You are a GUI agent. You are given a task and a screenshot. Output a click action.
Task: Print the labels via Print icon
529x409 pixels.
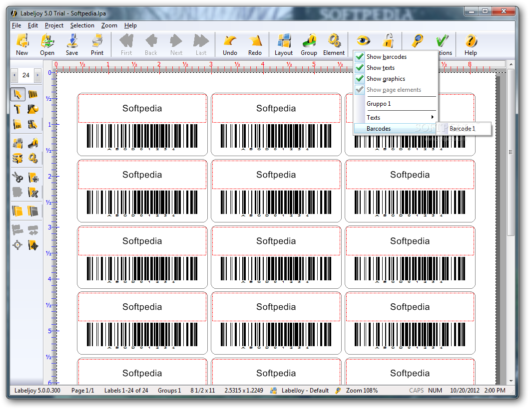click(97, 44)
